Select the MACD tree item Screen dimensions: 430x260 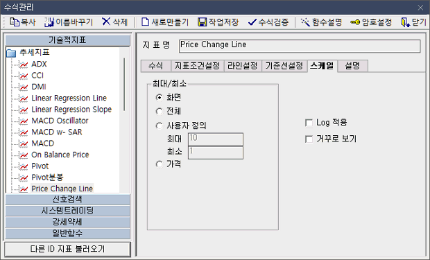[x=43, y=144]
